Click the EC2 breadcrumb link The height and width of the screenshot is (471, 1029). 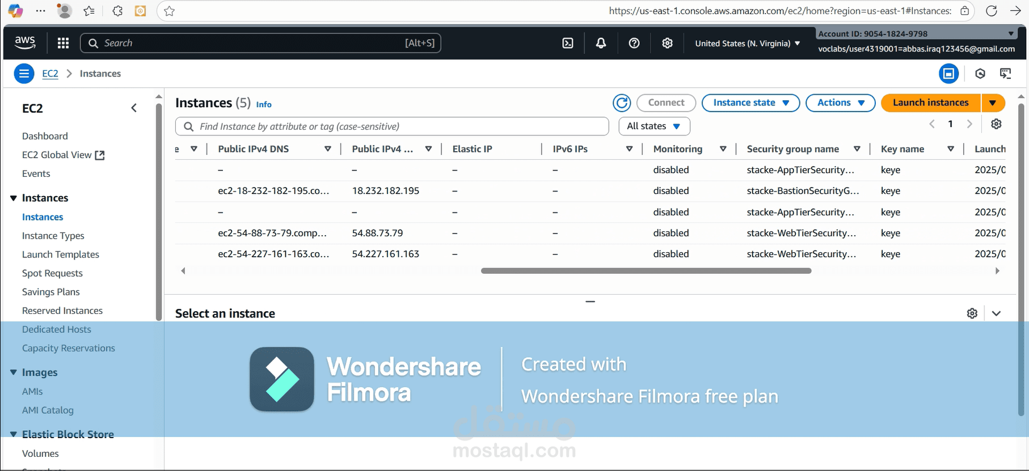pyautogui.click(x=50, y=74)
